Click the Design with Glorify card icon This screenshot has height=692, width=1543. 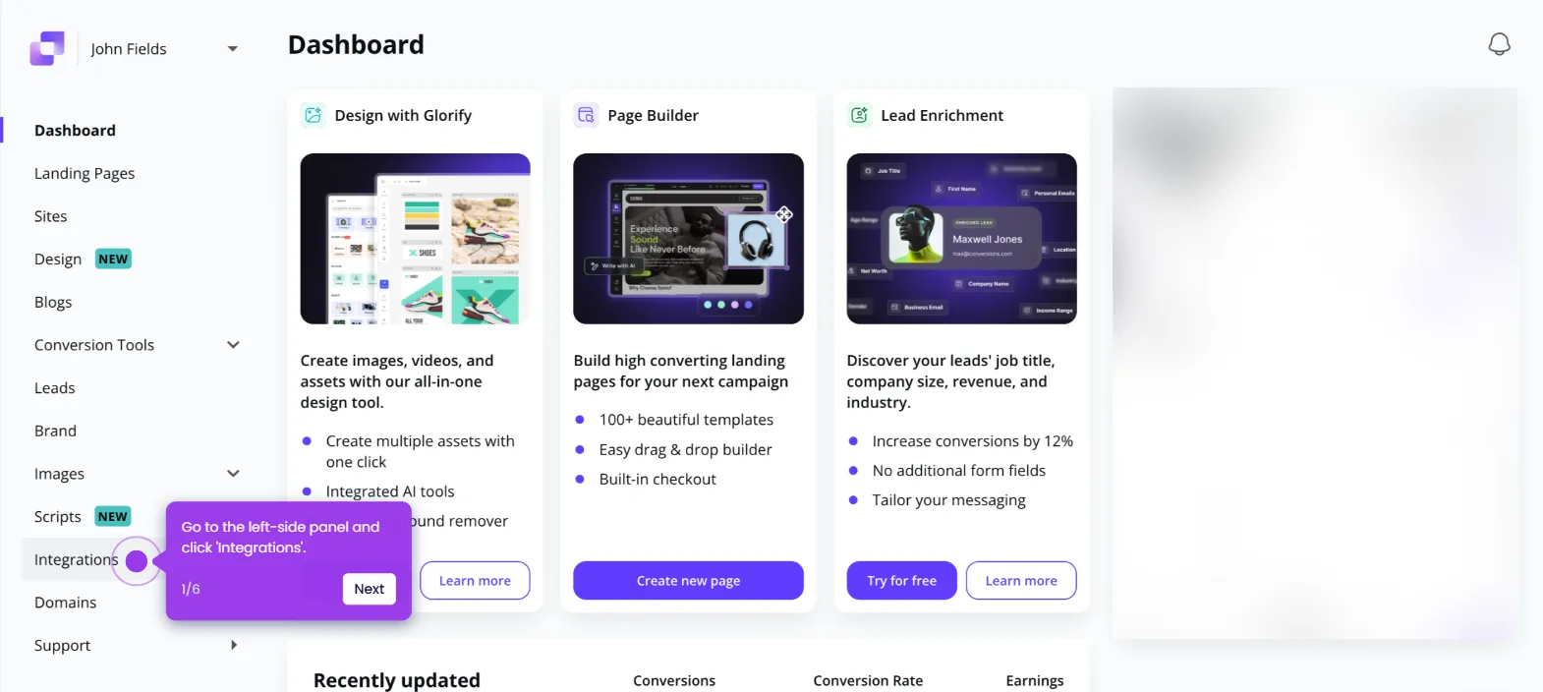[x=314, y=115]
